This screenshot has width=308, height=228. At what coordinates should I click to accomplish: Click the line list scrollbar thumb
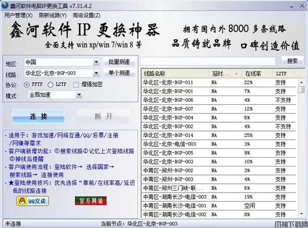(301, 89)
